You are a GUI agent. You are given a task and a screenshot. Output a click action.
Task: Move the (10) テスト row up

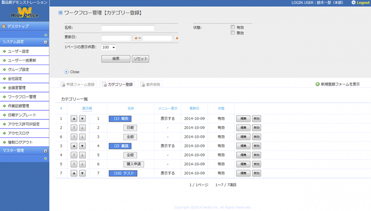(x=74, y=173)
